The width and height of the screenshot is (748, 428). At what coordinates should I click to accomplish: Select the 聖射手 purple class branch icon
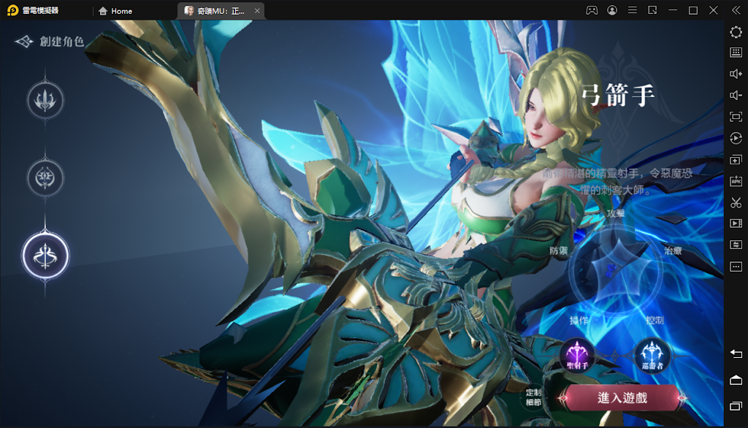(577, 356)
